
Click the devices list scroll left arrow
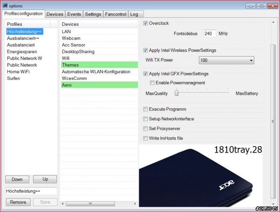click(63, 203)
